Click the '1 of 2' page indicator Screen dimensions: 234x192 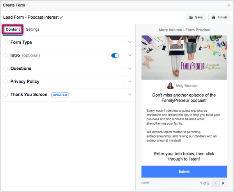tap(205, 183)
